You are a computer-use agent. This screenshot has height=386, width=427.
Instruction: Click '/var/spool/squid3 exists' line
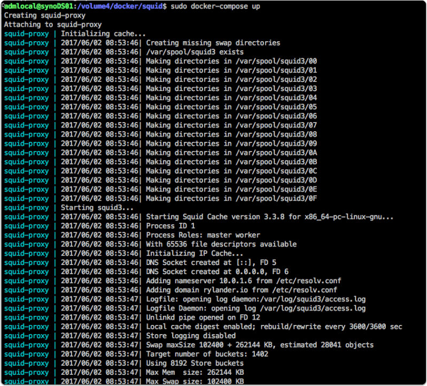pyautogui.click(x=195, y=52)
